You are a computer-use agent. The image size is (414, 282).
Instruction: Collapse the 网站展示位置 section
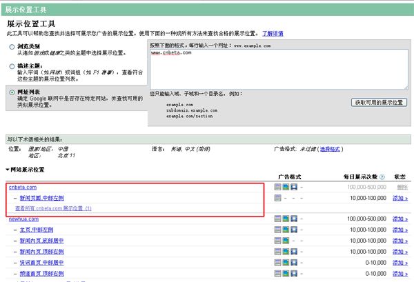point(8,169)
